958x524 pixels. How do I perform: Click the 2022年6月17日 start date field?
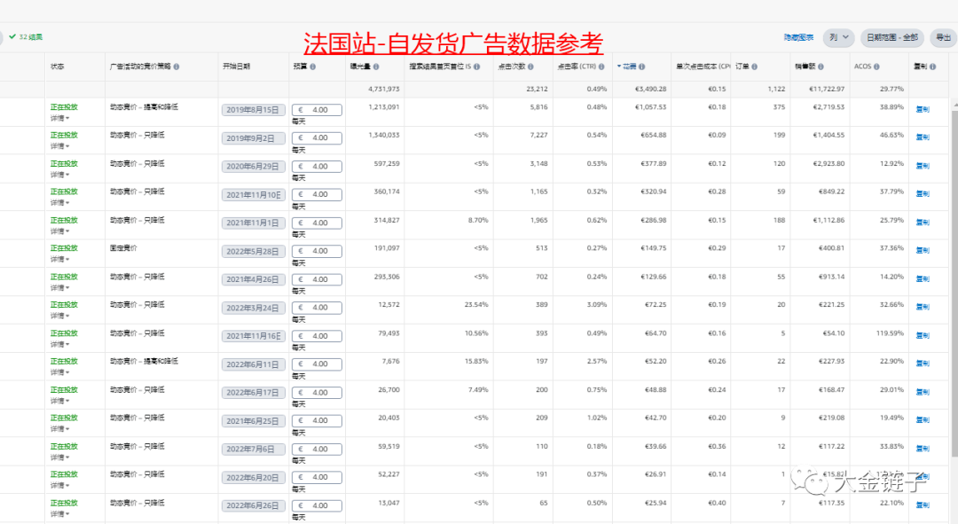[x=253, y=393]
